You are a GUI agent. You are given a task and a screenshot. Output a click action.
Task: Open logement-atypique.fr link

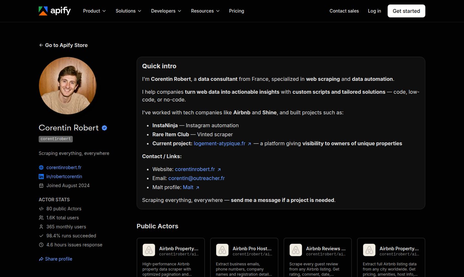click(x=219, y=143)
